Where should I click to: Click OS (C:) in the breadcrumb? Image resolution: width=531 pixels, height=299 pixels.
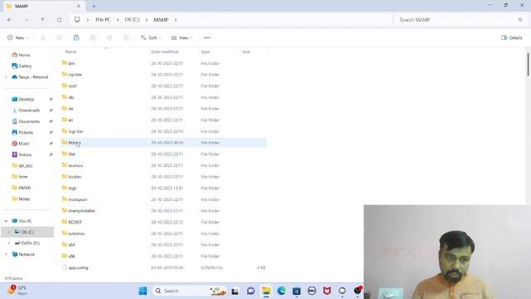click(x=132, y=20)
